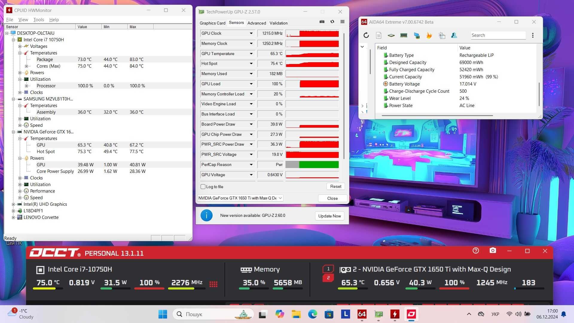Click the AIDA64 vertical scrollbar thumb
The height and width of the screenshot is (323, 574).
point(539,94)
